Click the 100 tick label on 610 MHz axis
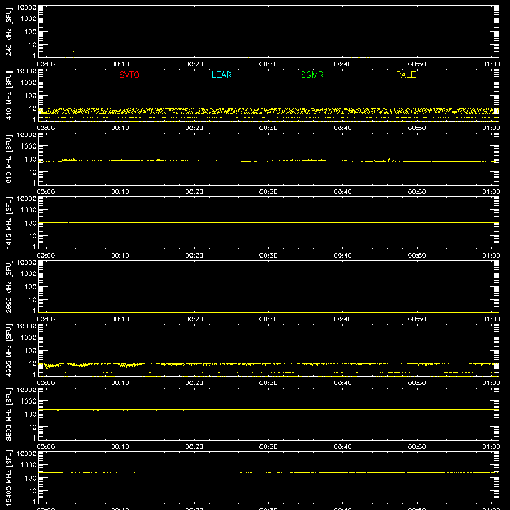Viewport: 510px width, 510px height. click(x=31, y=159)
